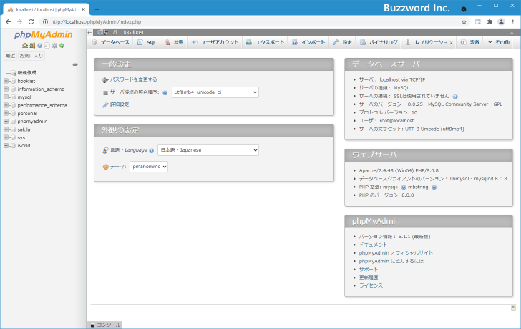The height and width of the screenshot is (329, 521).
Task: Click the パスワードを変更する link
Action: click(133, 79)
